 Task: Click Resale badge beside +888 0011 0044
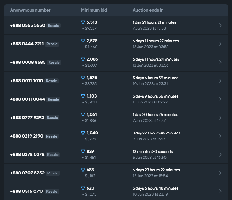click(53, 99)
